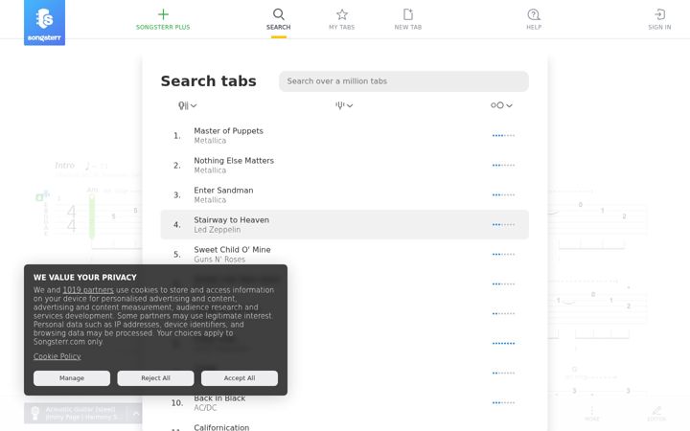Open the Help question mark icon
The image size is (690, 431).
(x=534, y=14)
